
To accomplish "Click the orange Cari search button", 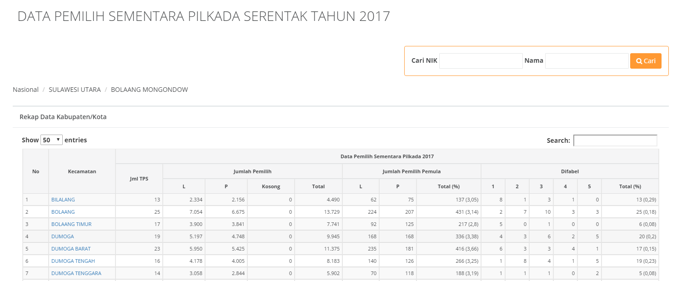I will click(645, 61).
